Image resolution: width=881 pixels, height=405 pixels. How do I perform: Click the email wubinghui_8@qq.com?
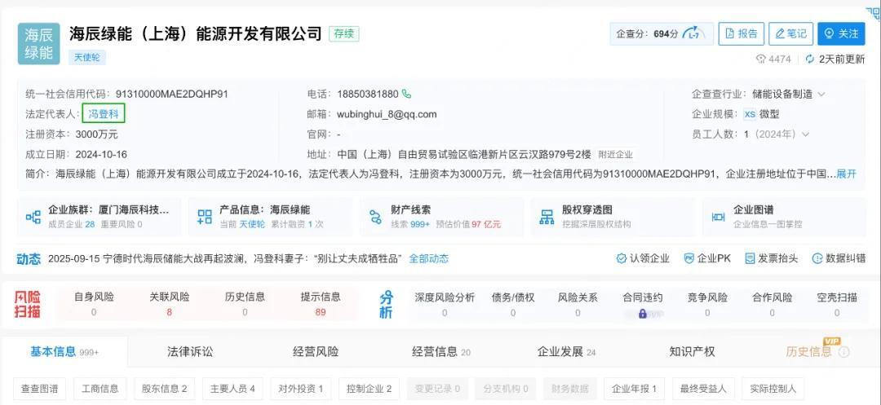pyautogui.click(x=387, y=114)
